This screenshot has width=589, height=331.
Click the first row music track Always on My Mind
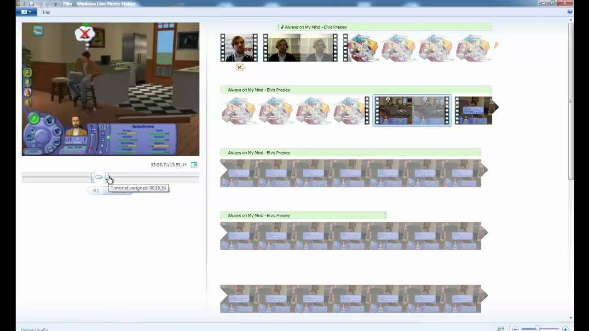pos(385,27)
